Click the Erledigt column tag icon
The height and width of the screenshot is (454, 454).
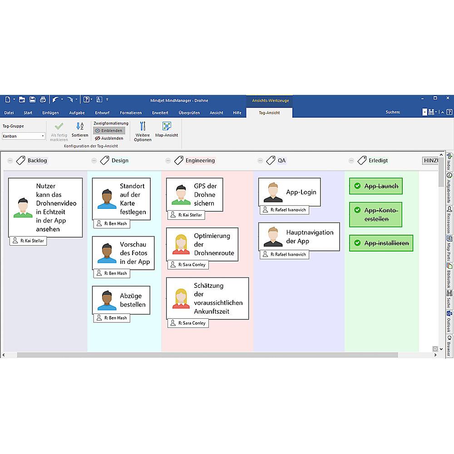tap(362, 160)
